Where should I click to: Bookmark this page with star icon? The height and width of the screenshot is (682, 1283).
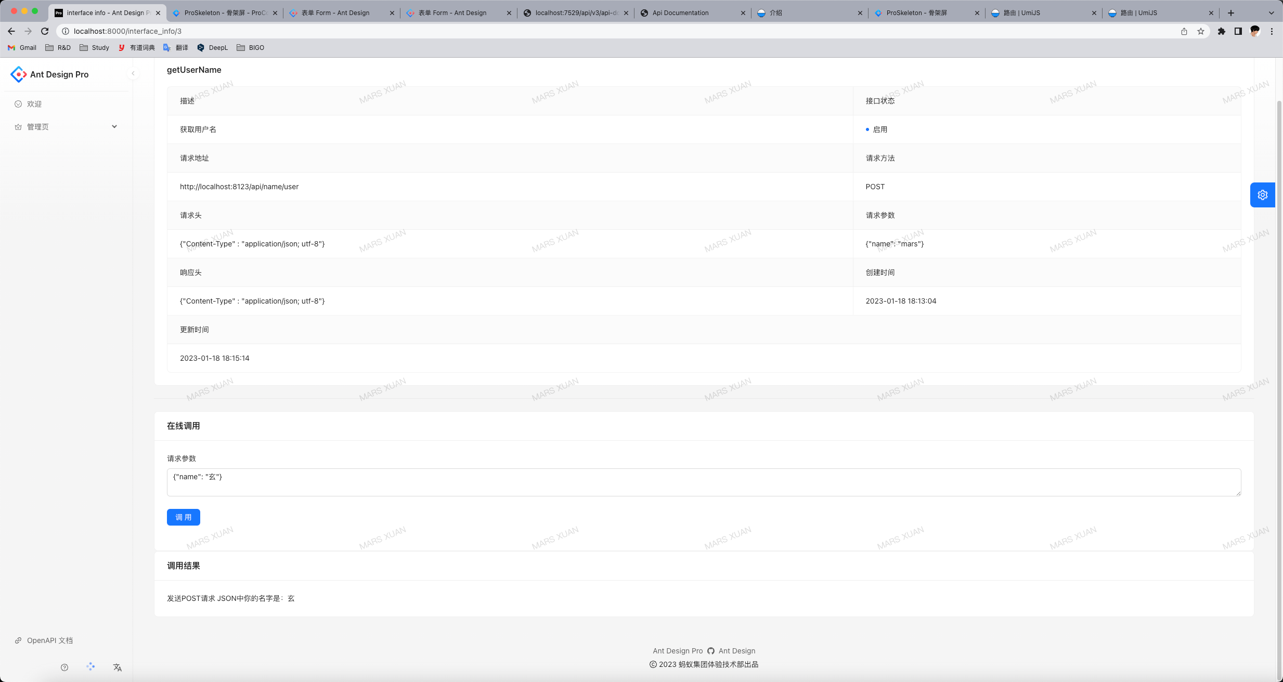pos(1201,31)
